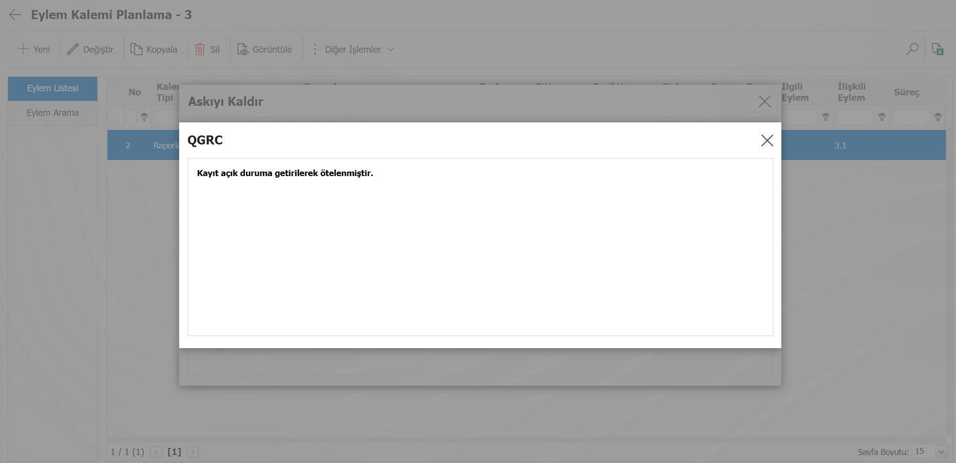
Task: Sort by the No column header
Action: pos(134,92)
